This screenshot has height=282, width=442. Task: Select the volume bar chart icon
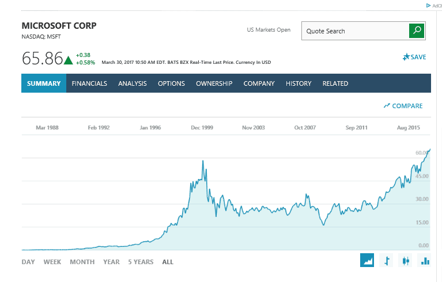point(425,260)
